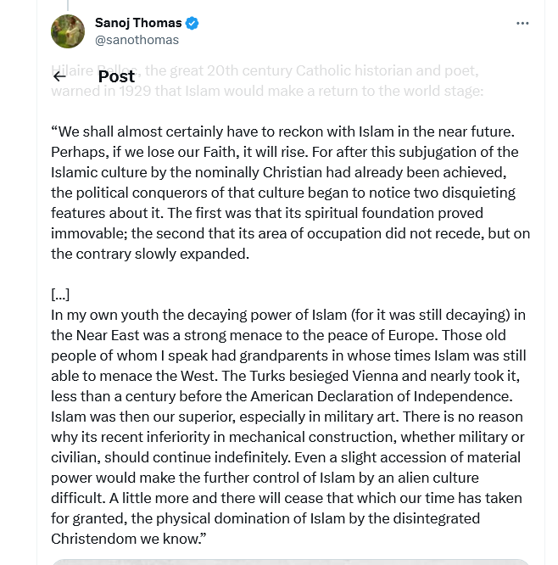Click the "[...]" omission marker in the post
This screenshot has width=558, height=565.
click(x=60, y=294)
